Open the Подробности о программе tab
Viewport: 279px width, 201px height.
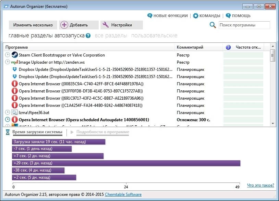(x=103, y=132)
